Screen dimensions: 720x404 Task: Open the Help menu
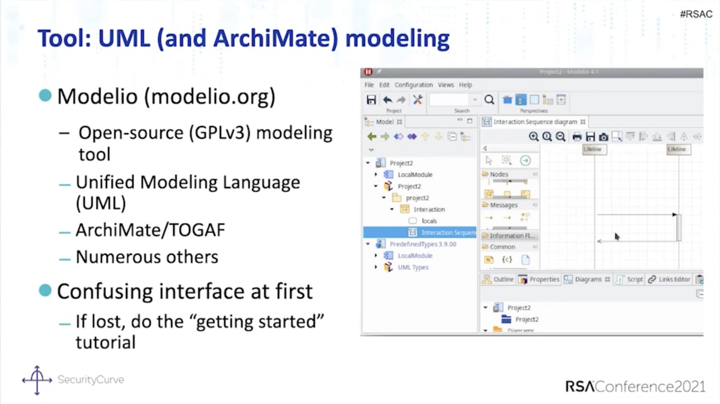tap(466, 85)
